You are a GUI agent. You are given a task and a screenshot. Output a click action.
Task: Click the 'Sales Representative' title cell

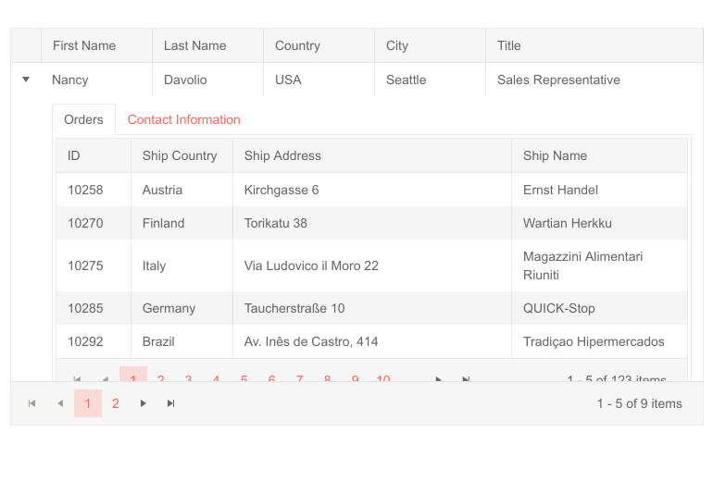coord(594,80)
